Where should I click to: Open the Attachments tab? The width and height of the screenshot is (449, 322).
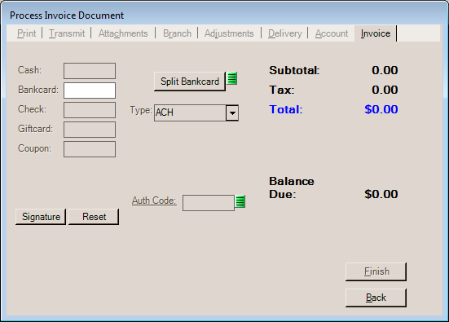pos(123,33)
